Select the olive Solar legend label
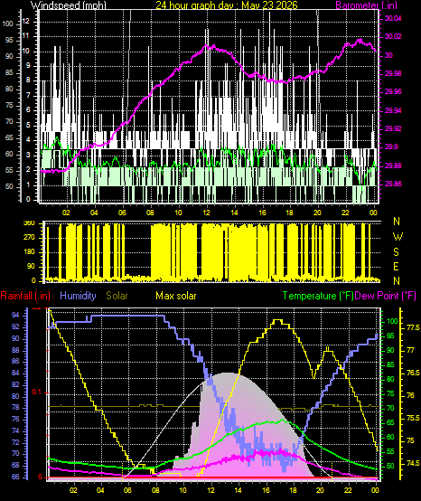The height and width of the screenshot is (501, 421). (117, 296)
